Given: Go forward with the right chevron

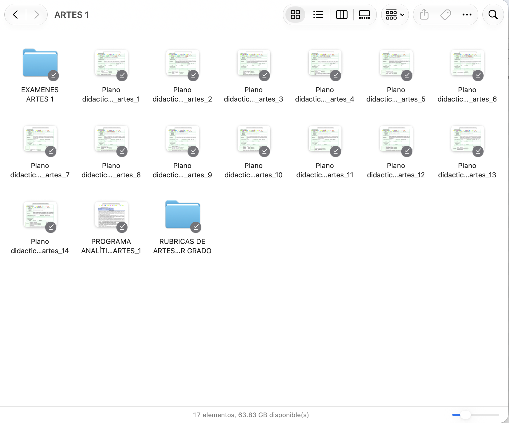Looking at the screenshot, I should [36, 15].
